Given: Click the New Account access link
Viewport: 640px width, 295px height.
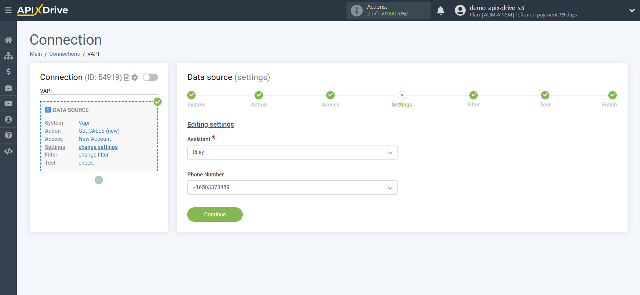Looking at the screenshot, I should [95, 139].
